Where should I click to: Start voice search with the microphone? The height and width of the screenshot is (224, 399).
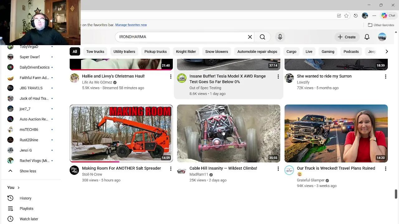(x=280, y=37)
